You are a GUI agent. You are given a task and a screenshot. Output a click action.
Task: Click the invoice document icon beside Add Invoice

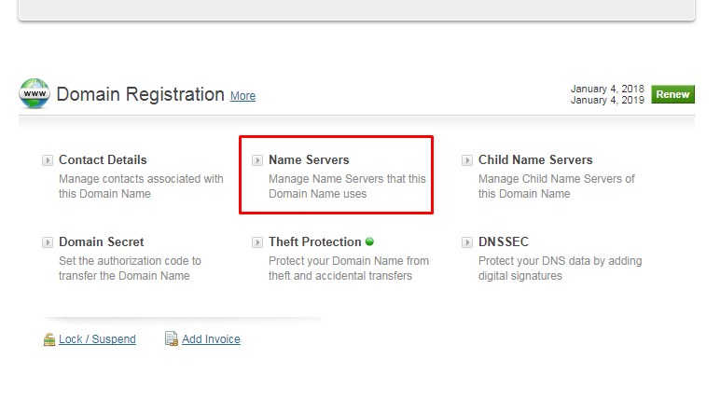tap(172, 338)
